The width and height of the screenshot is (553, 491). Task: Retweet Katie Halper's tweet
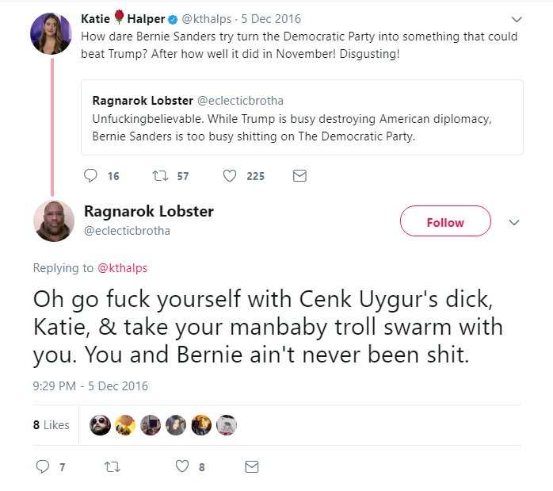pos(159,176)
